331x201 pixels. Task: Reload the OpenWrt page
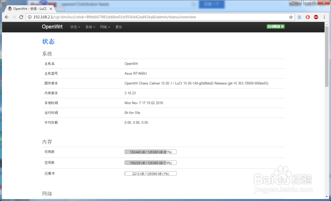pos(21,17)
